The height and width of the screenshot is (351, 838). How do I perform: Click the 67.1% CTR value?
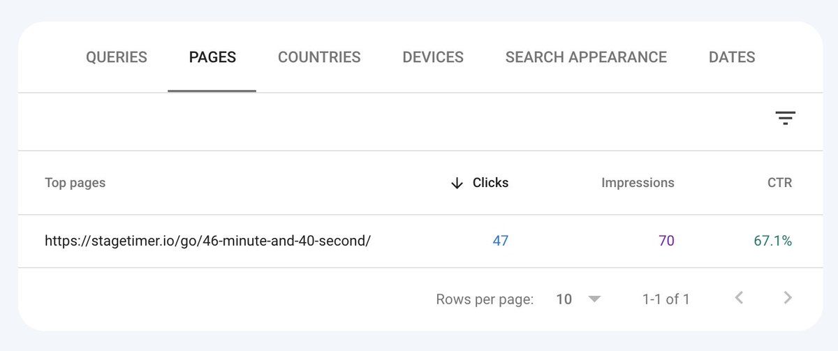point(773,241)
